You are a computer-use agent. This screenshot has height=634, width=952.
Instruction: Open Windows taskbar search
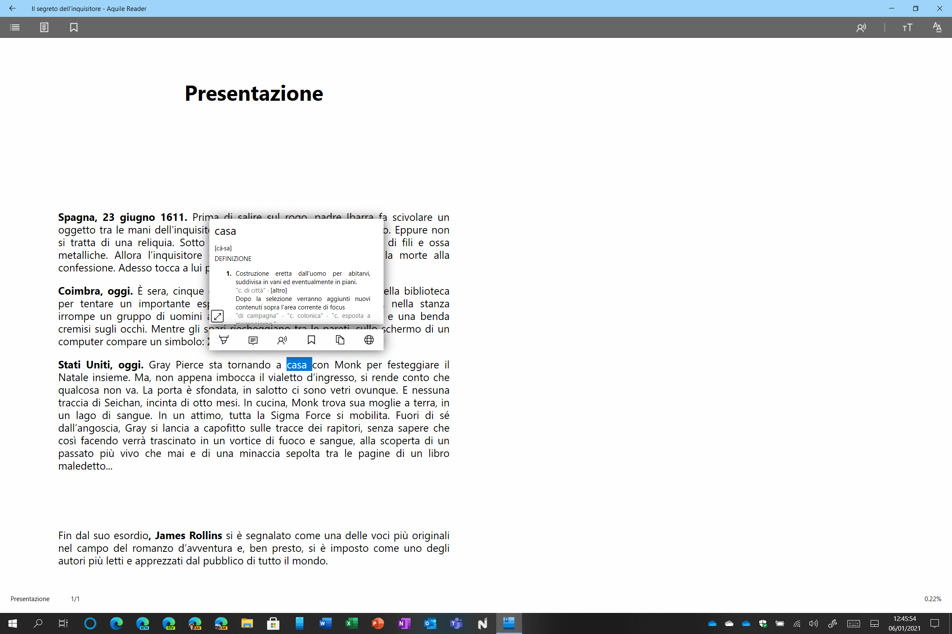coord(38,623)
